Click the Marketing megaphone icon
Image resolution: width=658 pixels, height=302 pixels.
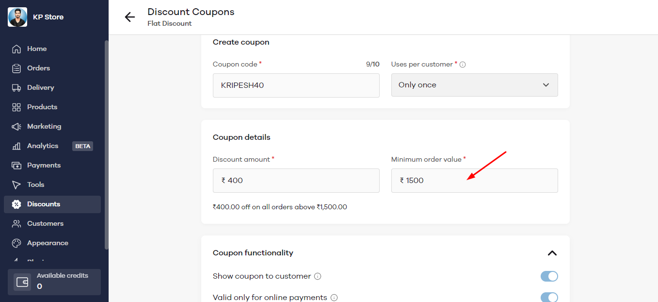[16, 127]
